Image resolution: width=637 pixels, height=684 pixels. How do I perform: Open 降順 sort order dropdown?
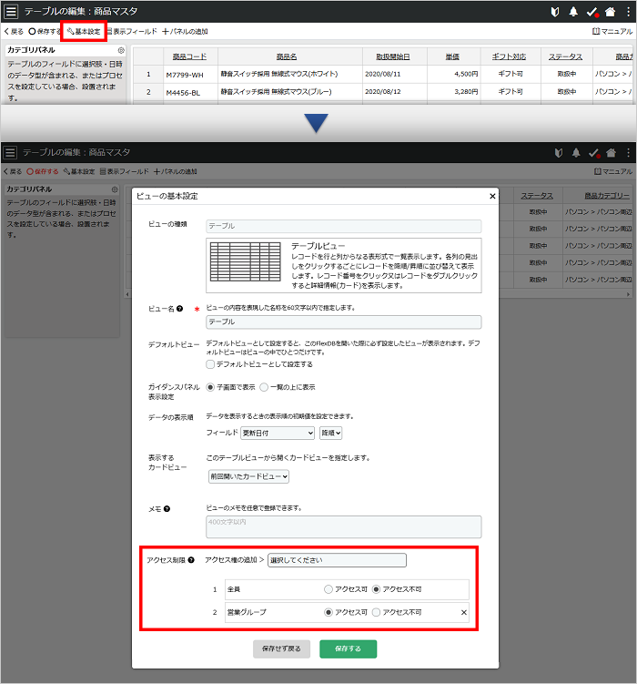click(330, 434)
